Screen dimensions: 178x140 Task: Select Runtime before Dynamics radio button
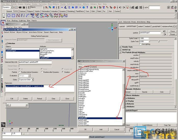[20, 72]
